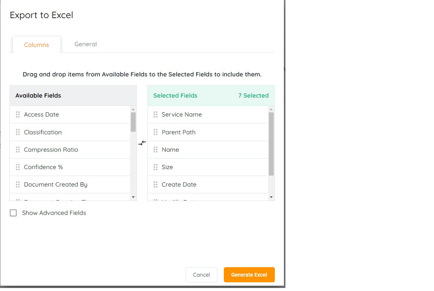Switch to the General tab
The width and height of the screenshot is (434, 291).
[x=85, y=44]
